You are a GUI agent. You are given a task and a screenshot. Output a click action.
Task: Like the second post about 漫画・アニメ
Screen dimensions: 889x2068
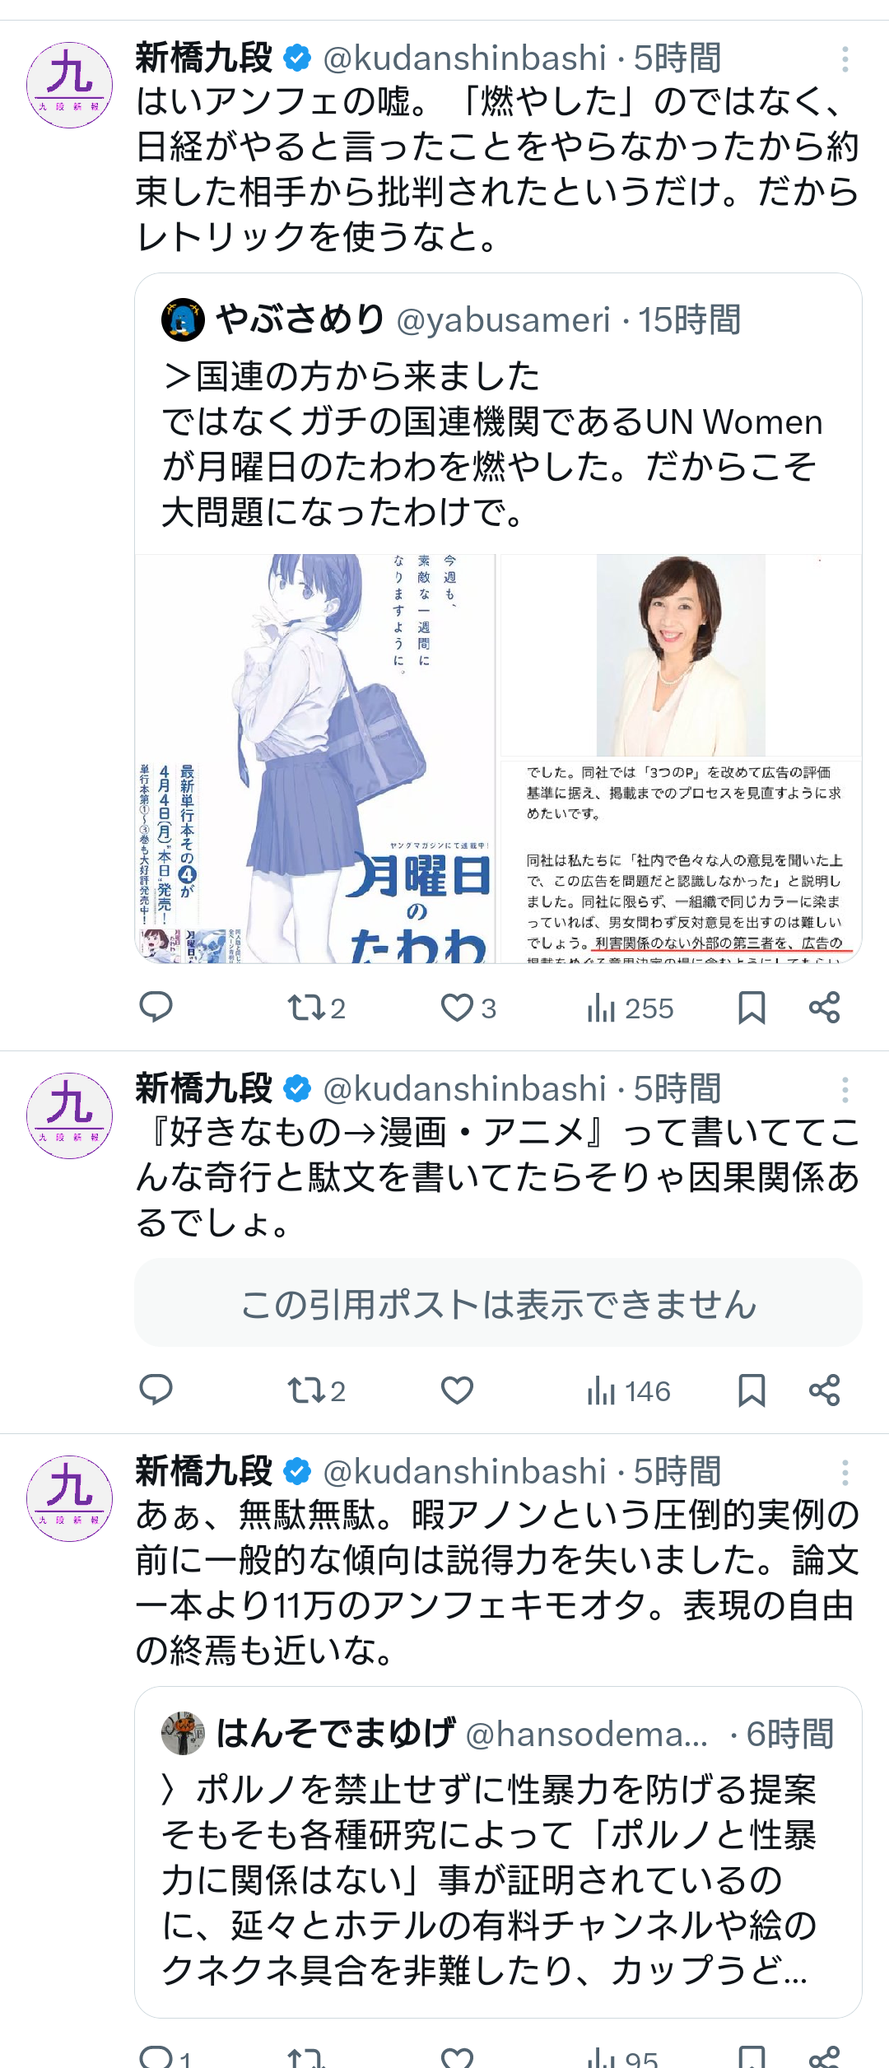(457, 1390)
